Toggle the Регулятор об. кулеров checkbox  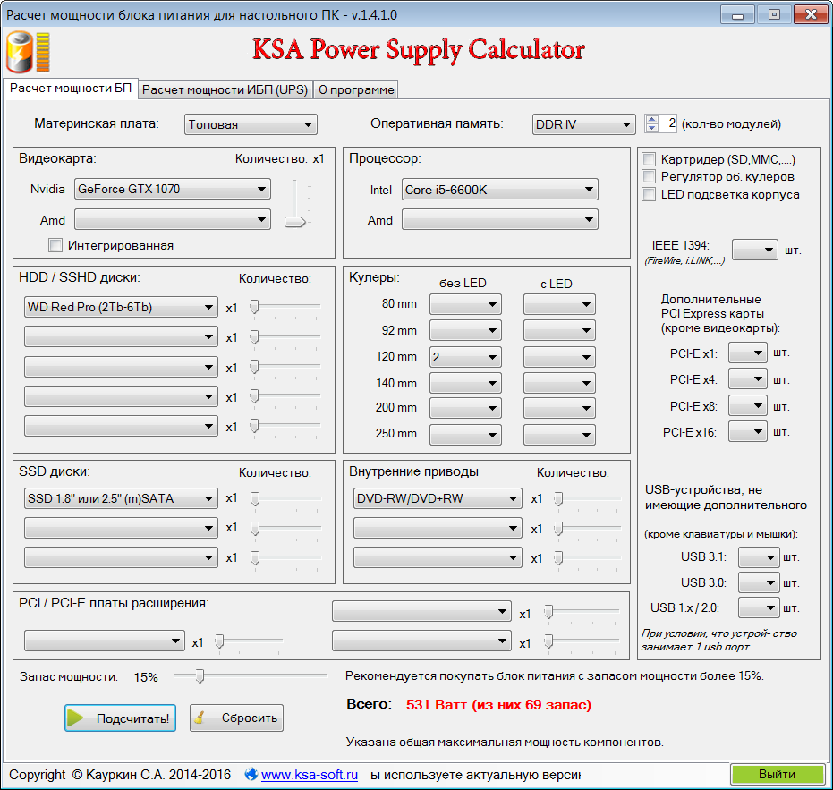[x=649, y=176]
